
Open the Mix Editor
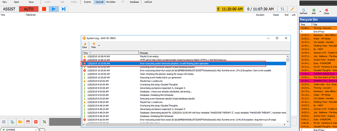[x=111, y=2]
